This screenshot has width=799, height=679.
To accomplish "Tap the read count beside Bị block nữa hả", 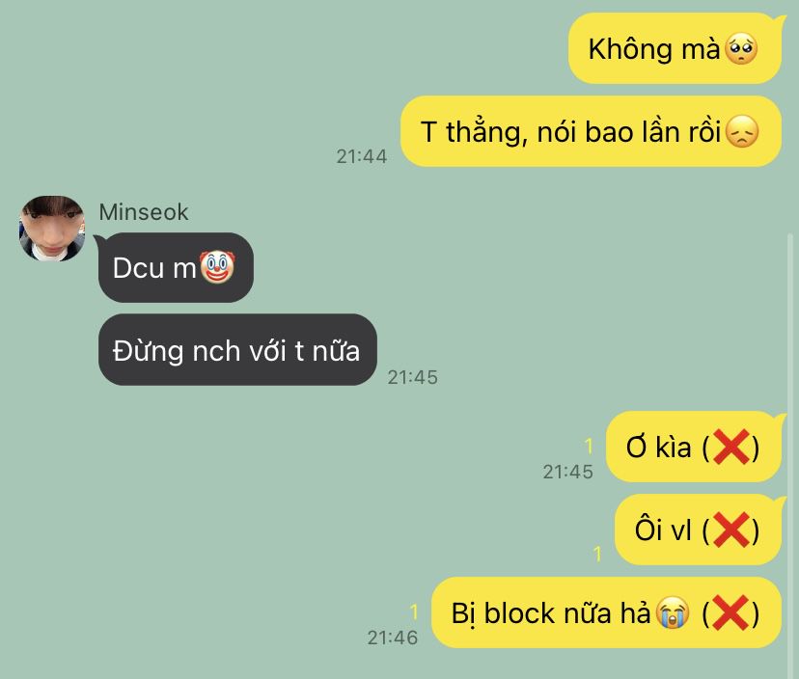I will coord(414,611).
